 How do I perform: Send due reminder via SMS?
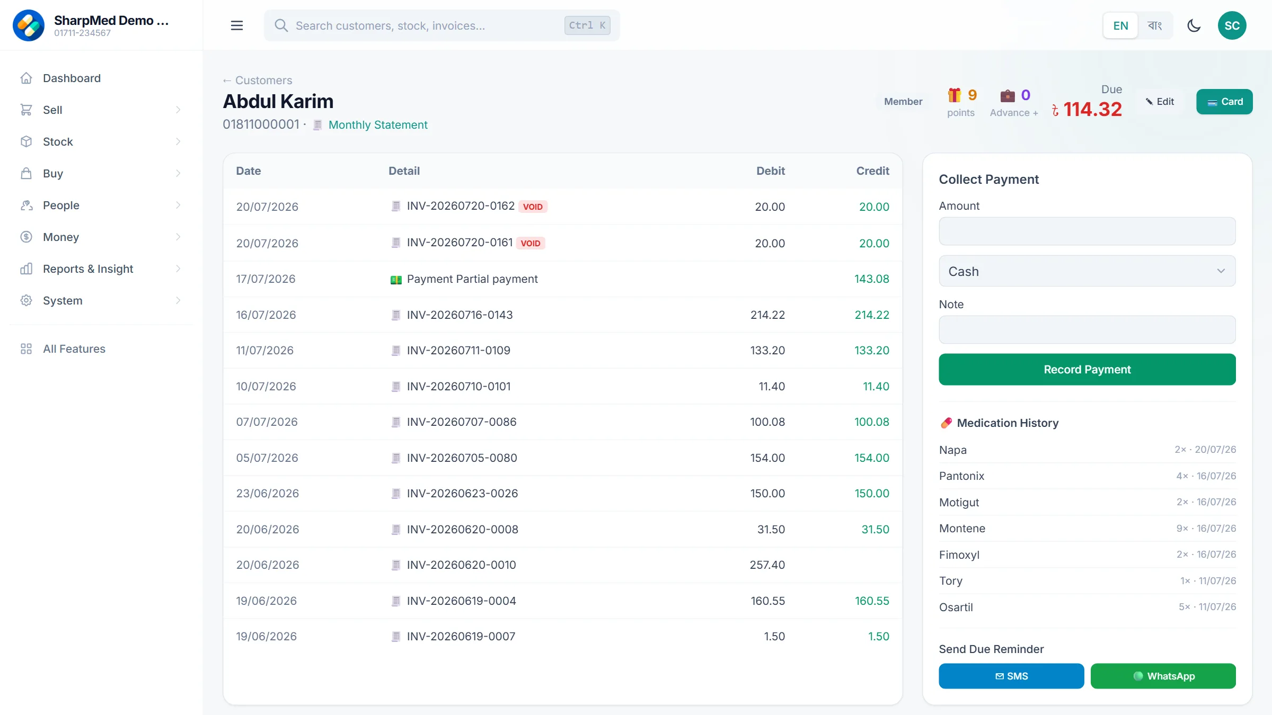(x=1011, y=676)
